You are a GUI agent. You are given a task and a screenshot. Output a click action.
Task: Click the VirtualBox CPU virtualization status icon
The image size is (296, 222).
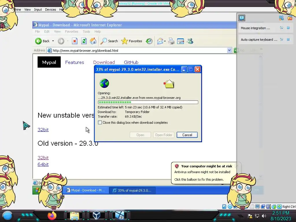pyautogui.click(x=268, y=206)
